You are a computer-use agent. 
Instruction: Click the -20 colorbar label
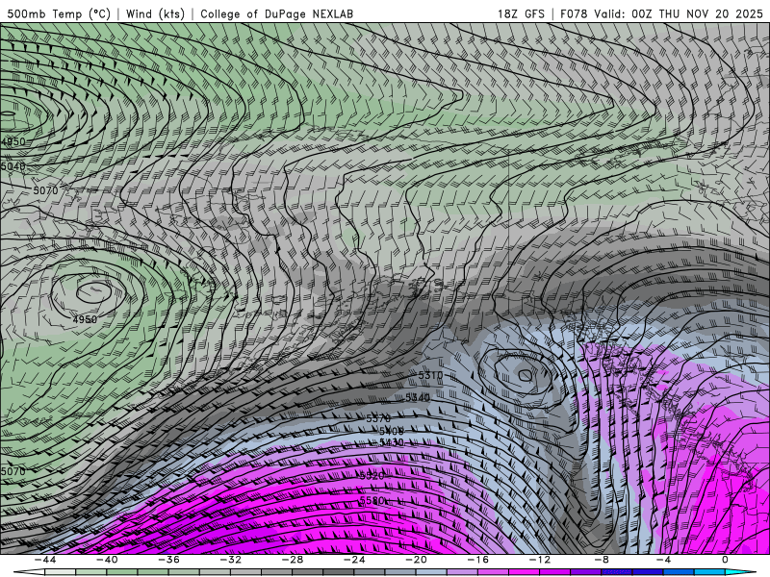tap(417, 560)
